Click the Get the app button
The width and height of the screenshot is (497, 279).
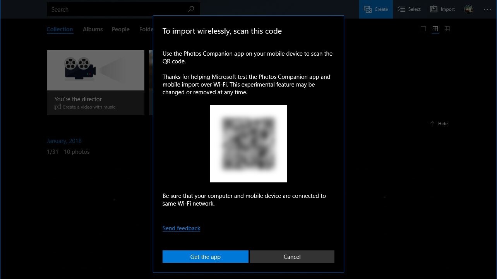[206, 257]
